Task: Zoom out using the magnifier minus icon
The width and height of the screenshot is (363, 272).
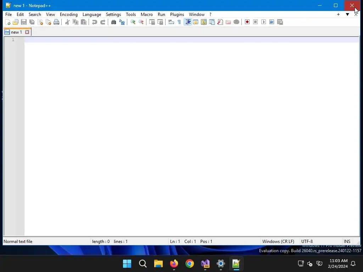Action: click(x=141, y=22)
